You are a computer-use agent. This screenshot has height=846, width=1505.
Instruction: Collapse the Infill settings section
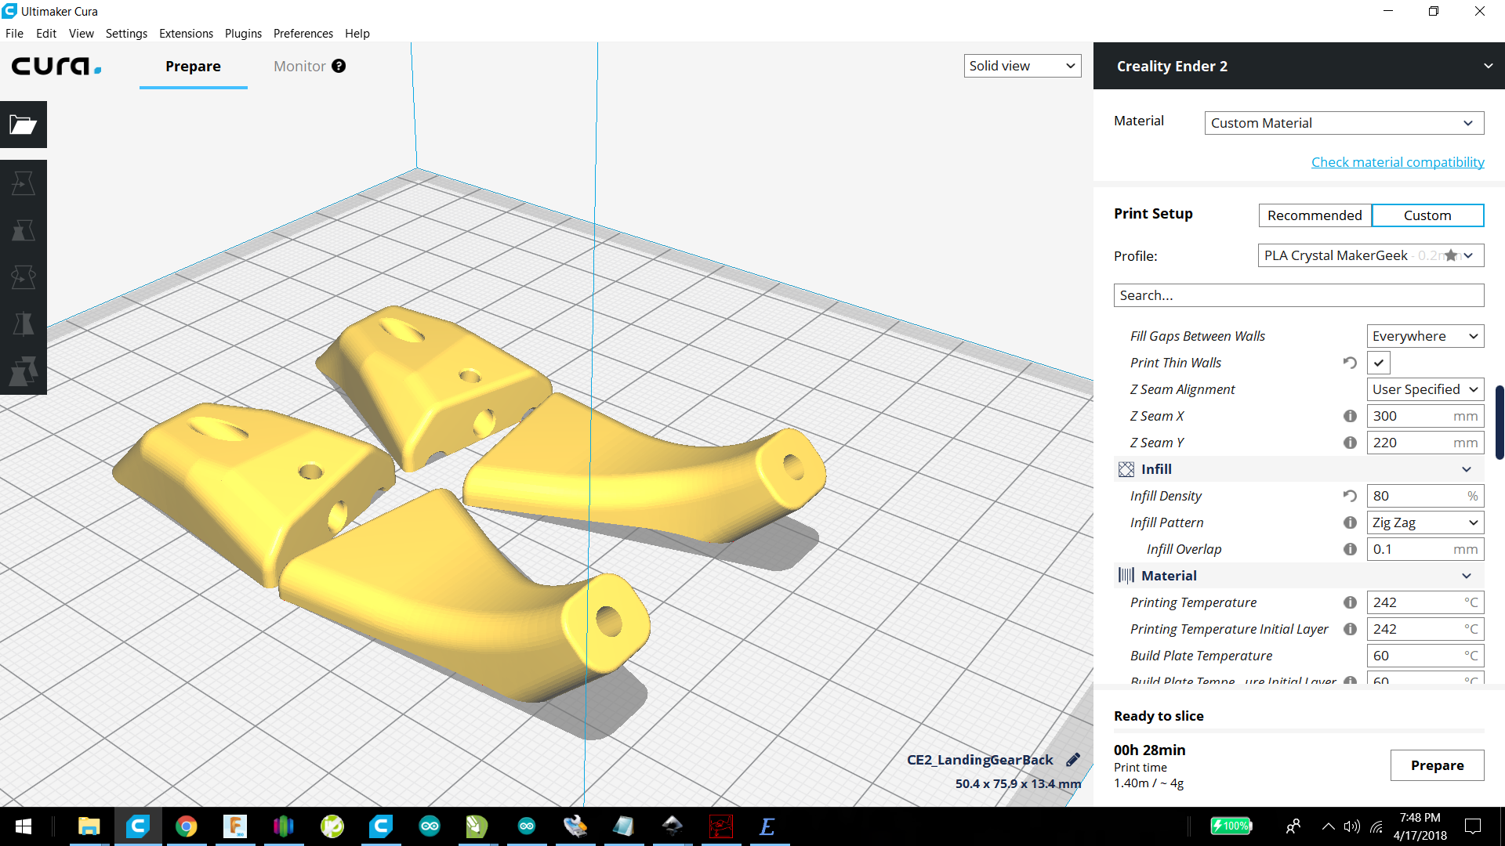[x=1467, y=469]
